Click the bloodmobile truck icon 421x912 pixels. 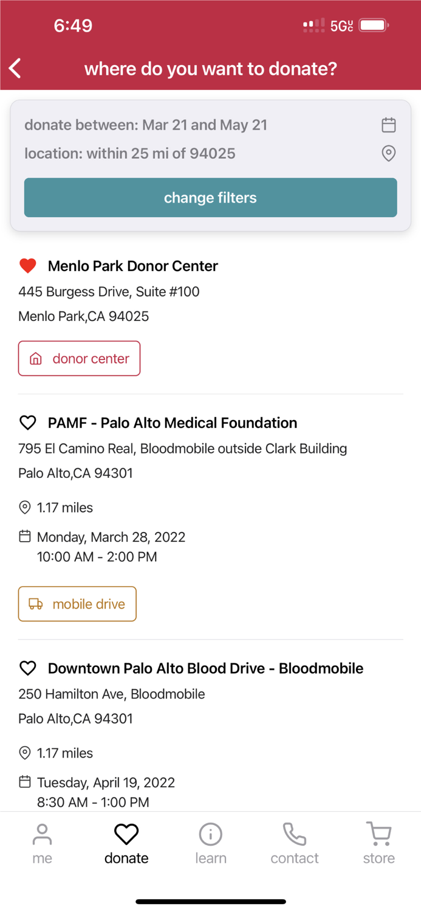click(x=36, y=604)
